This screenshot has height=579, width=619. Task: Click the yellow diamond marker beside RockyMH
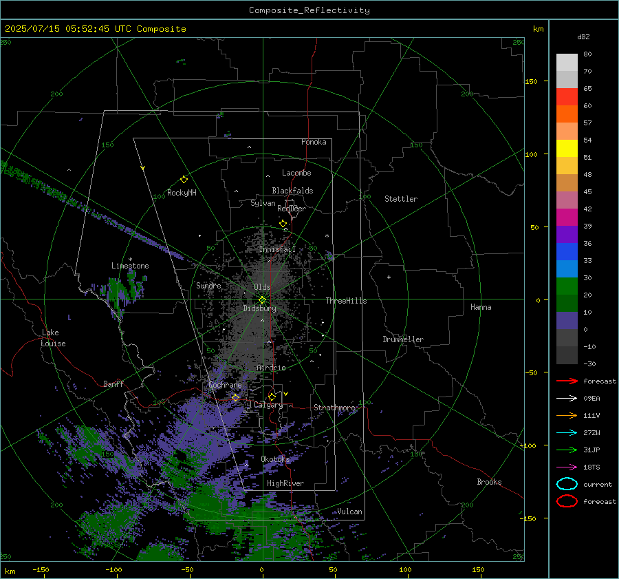click(x=184, y=180)
